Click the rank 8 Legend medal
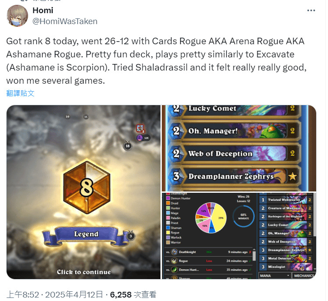The width and height of the screenshot is (328, 301). [86, 187]
